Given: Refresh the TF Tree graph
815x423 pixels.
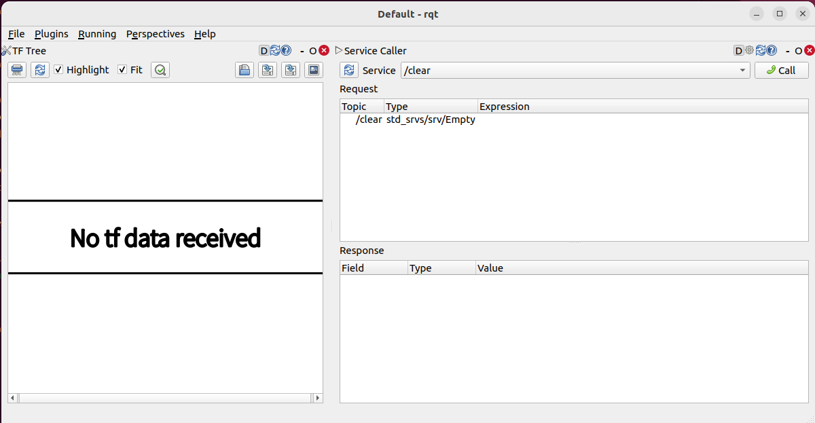Looking at the screenshot, I should pos(40,70).
